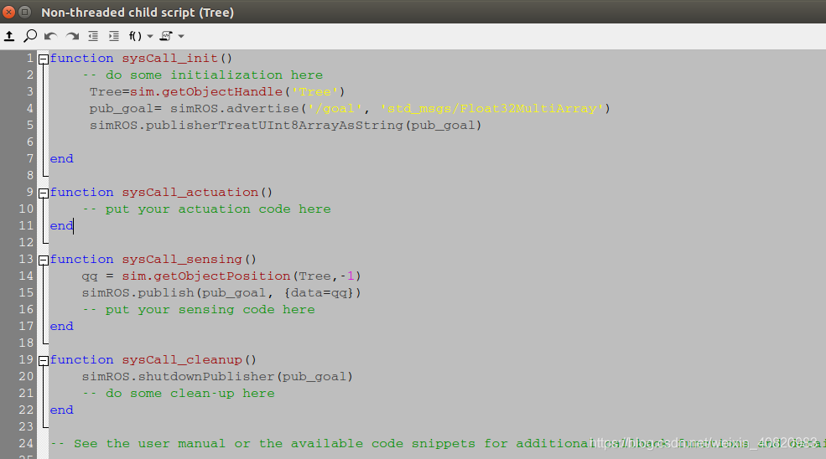Click the 'See the user manual' comment line

point(437,443)
